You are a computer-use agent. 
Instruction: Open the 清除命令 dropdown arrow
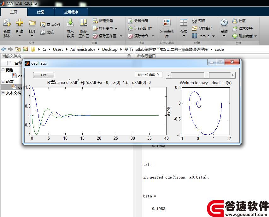pos(153,36)
